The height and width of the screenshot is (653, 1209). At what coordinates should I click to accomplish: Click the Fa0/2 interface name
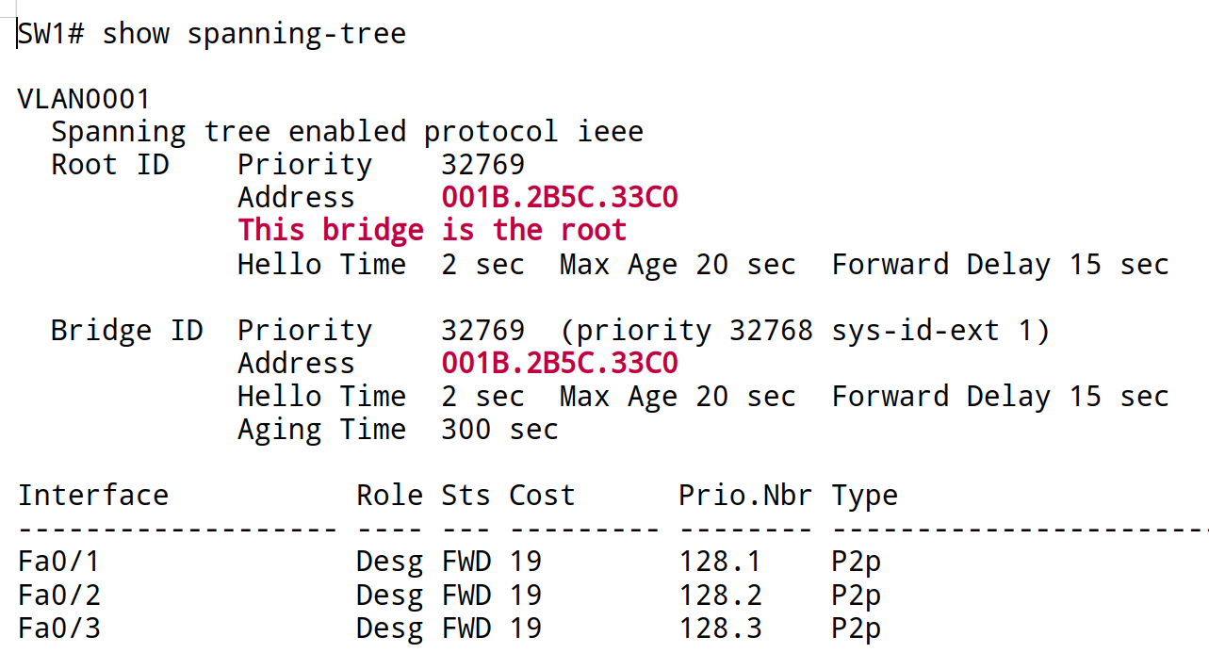pyautogui.click(x=58, y=596)
